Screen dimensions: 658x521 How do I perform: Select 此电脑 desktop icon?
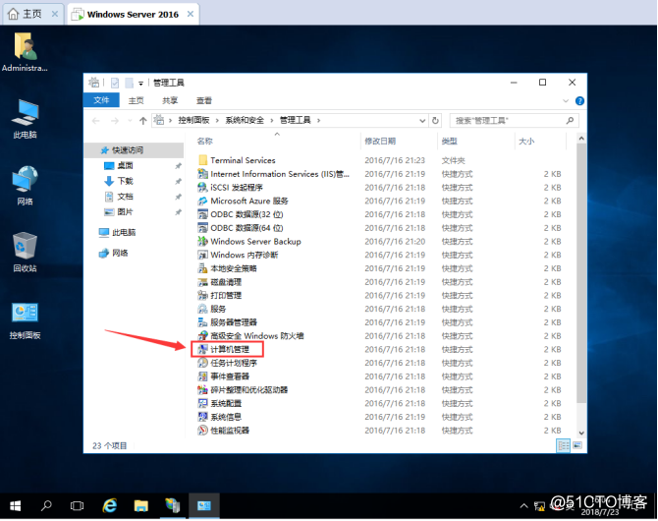26,113
